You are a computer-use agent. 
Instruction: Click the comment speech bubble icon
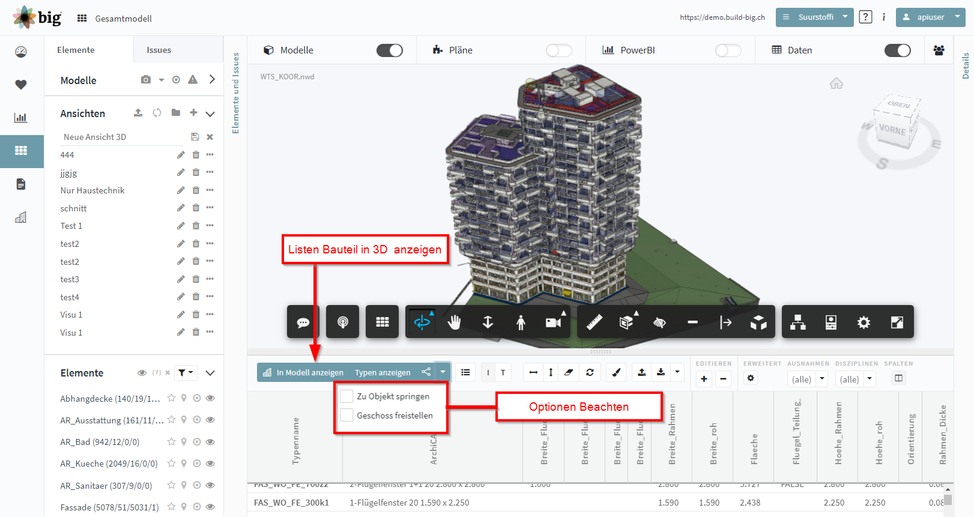(303, 322)
